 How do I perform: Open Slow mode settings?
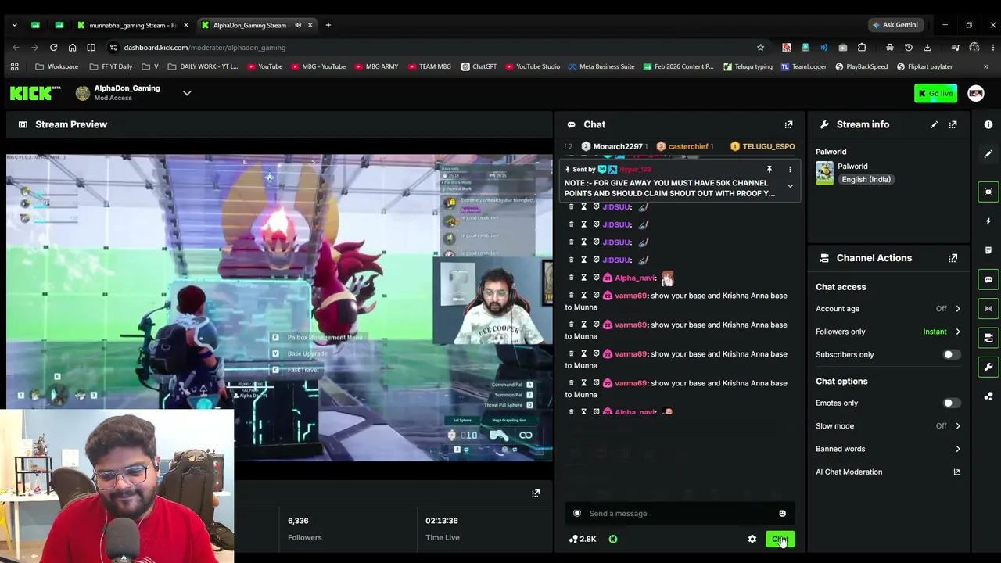[888, 426]
